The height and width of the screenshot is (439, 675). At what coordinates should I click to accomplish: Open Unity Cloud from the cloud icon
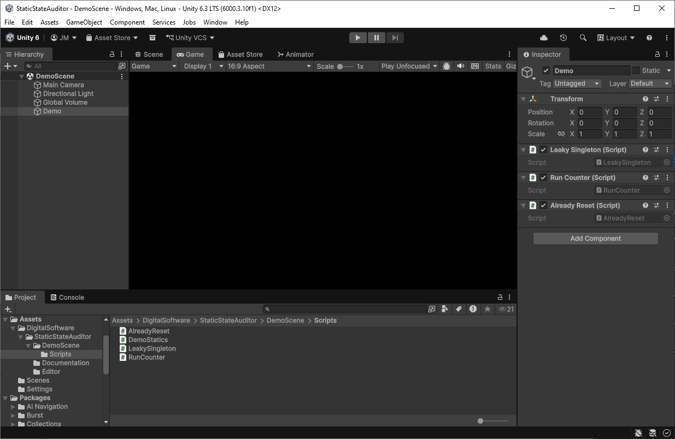pos(544,38)
